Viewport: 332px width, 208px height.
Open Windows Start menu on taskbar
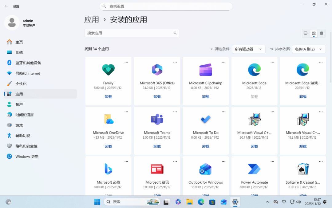pyautogui.click(x=97, y=202)
